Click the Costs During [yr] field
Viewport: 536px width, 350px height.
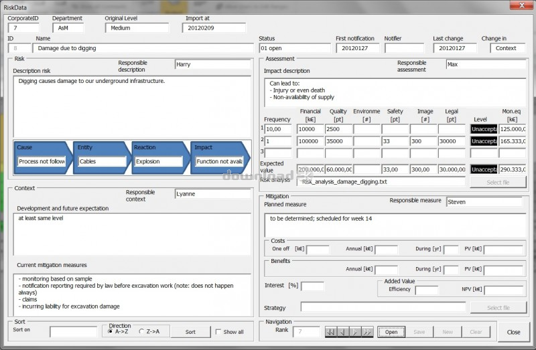(451, 250)
